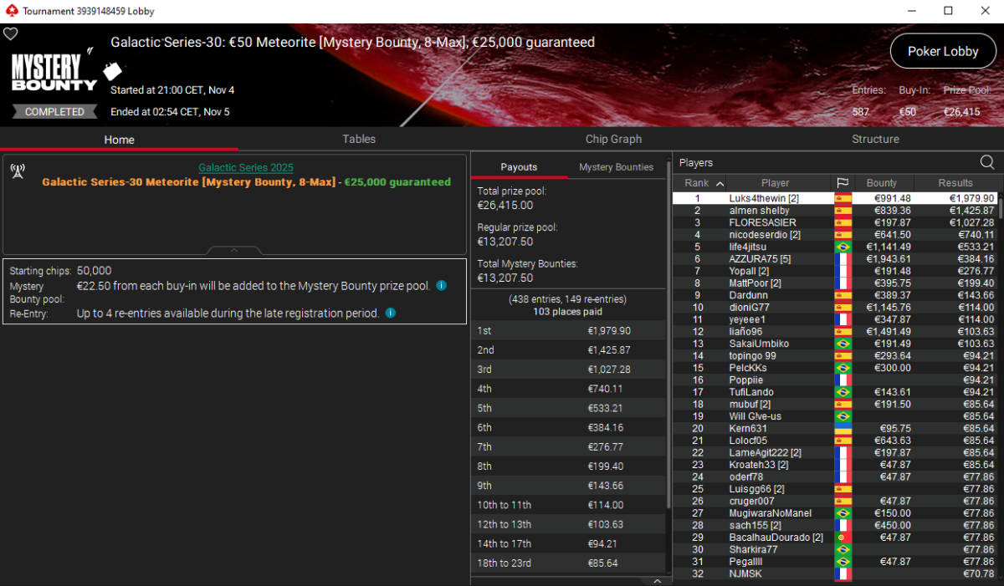The width and height of the screenshot is (1004, 586).
Task: Switch to Mystery Bounties tab
Action: tap(616, 167)
